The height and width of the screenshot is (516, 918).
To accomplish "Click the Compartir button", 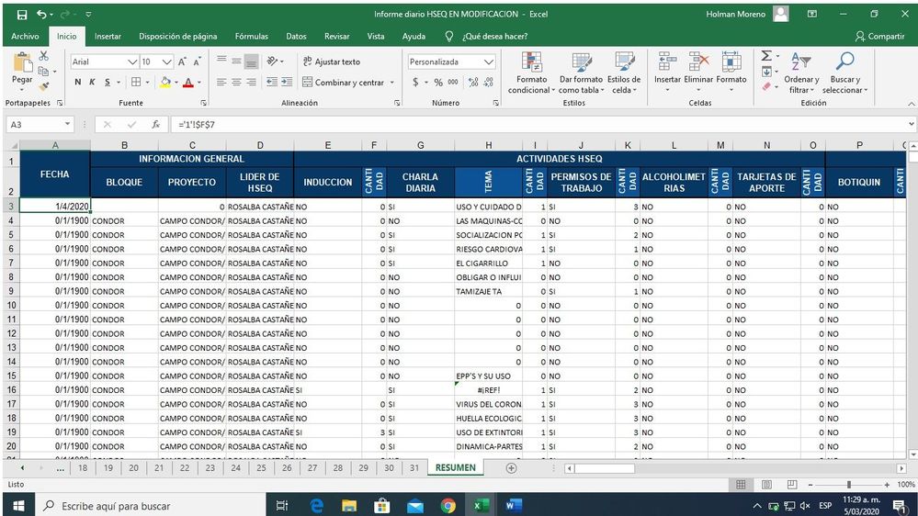I will click(880, 37).
